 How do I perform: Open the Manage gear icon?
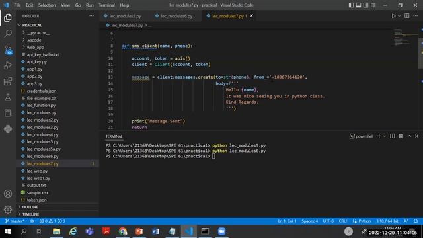coord(8,210)
